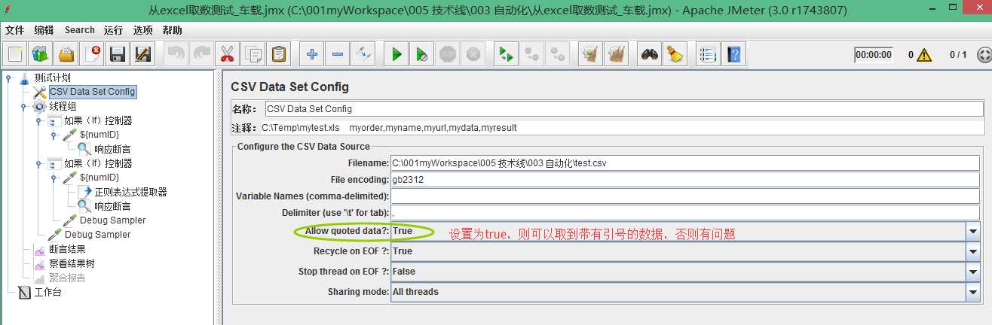
Task: Click the Save As icon with pencil
Action: 142,54
